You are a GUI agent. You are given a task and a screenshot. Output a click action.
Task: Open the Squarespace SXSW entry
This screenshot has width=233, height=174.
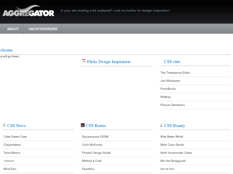tap(95, 137)
